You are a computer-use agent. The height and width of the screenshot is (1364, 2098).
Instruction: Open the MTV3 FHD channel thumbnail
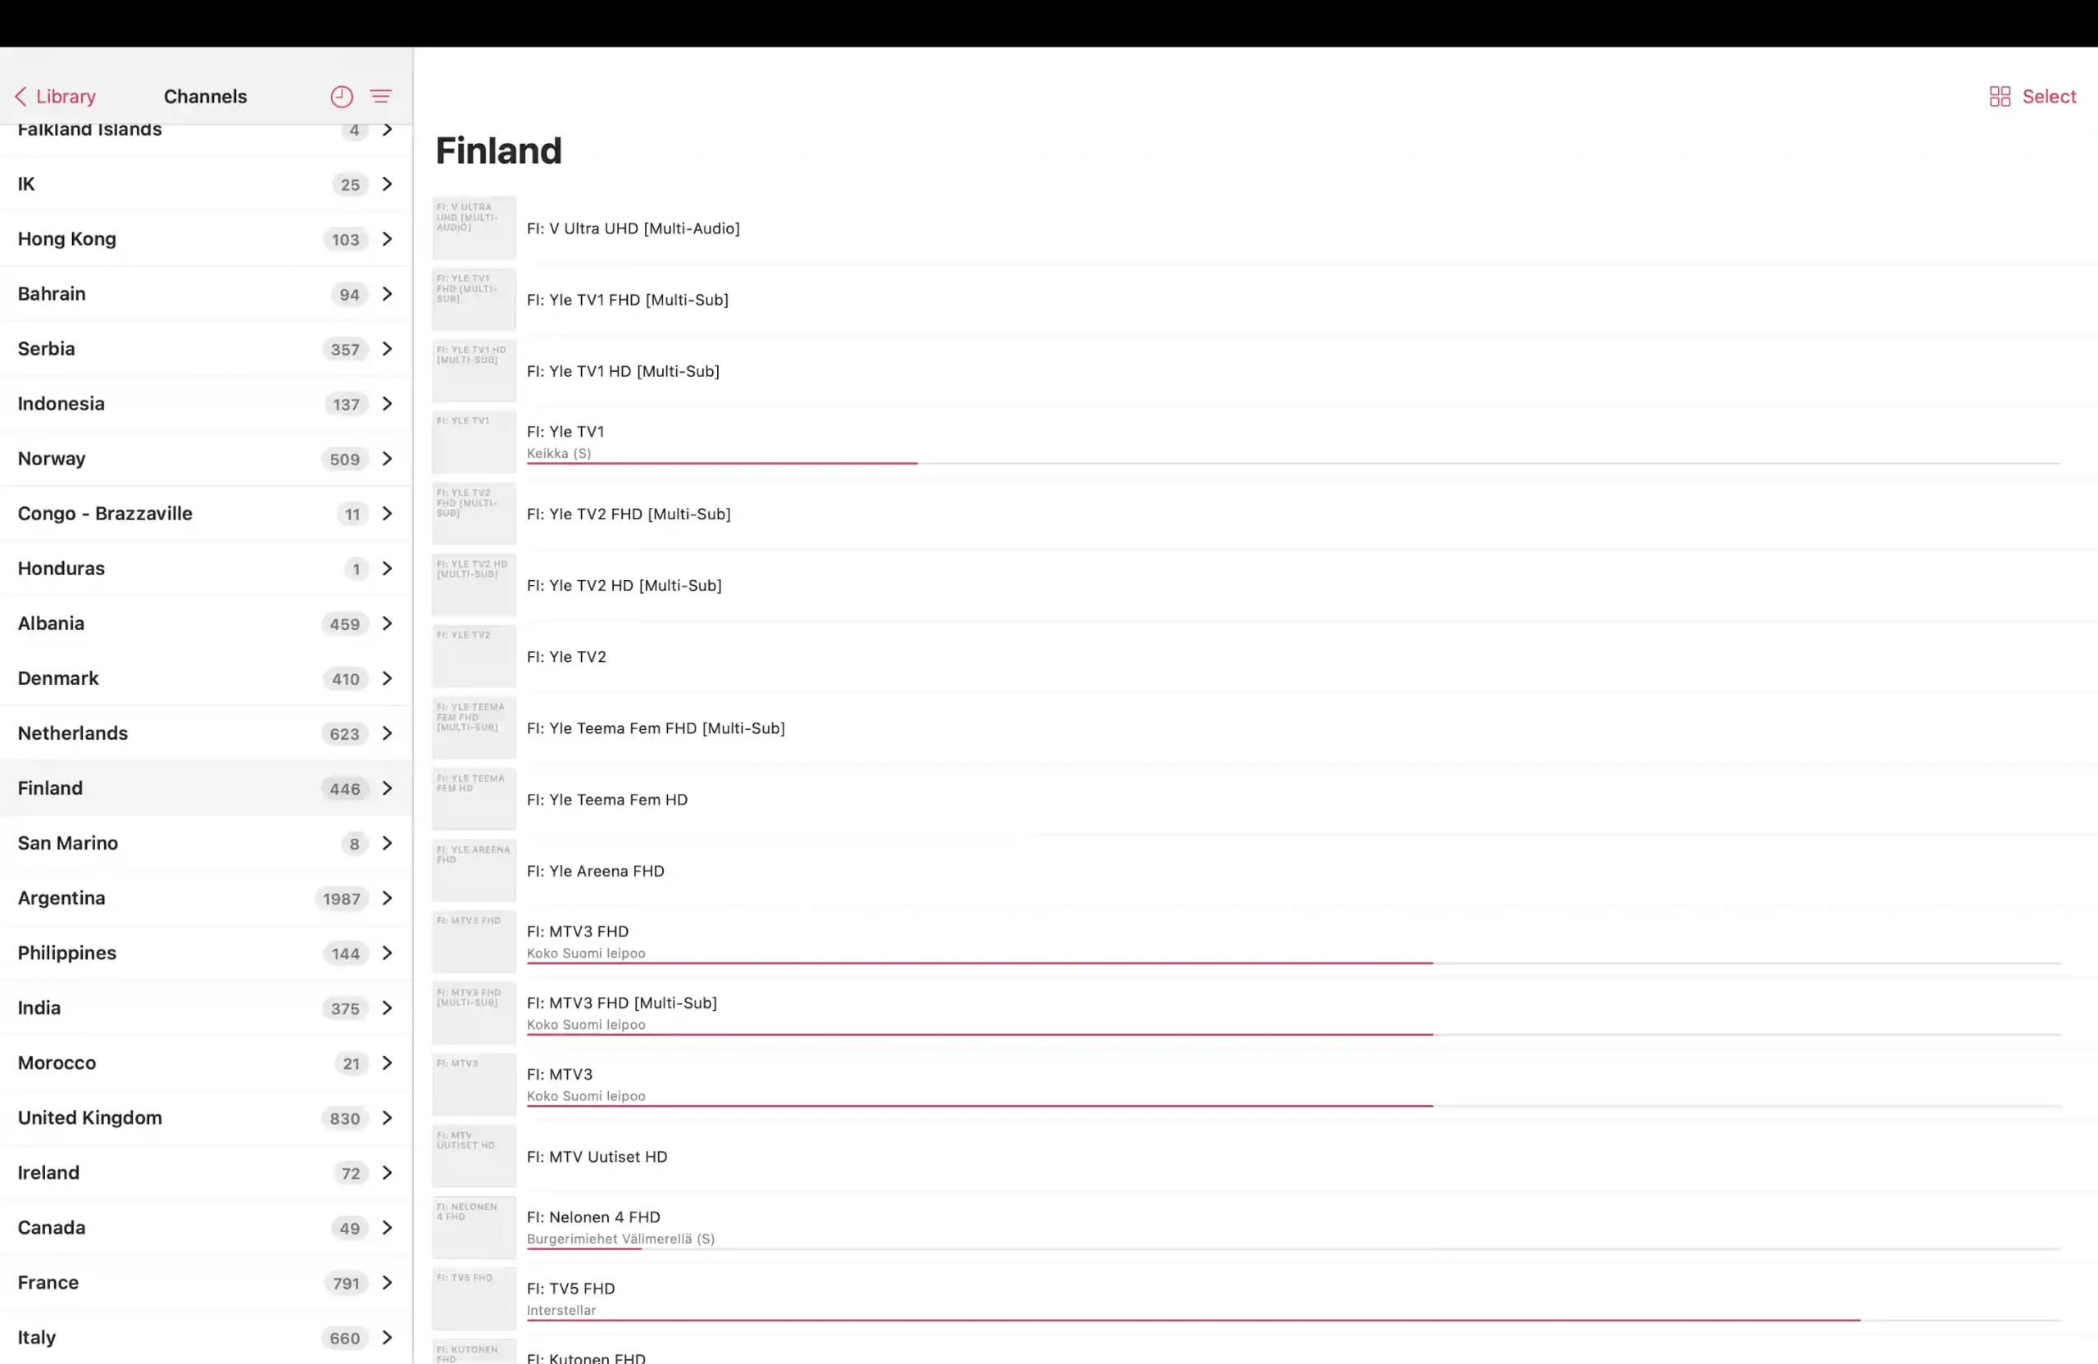(474, 942)
